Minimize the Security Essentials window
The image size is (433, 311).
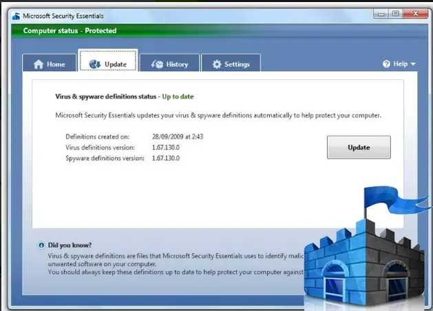coord(381,14)
